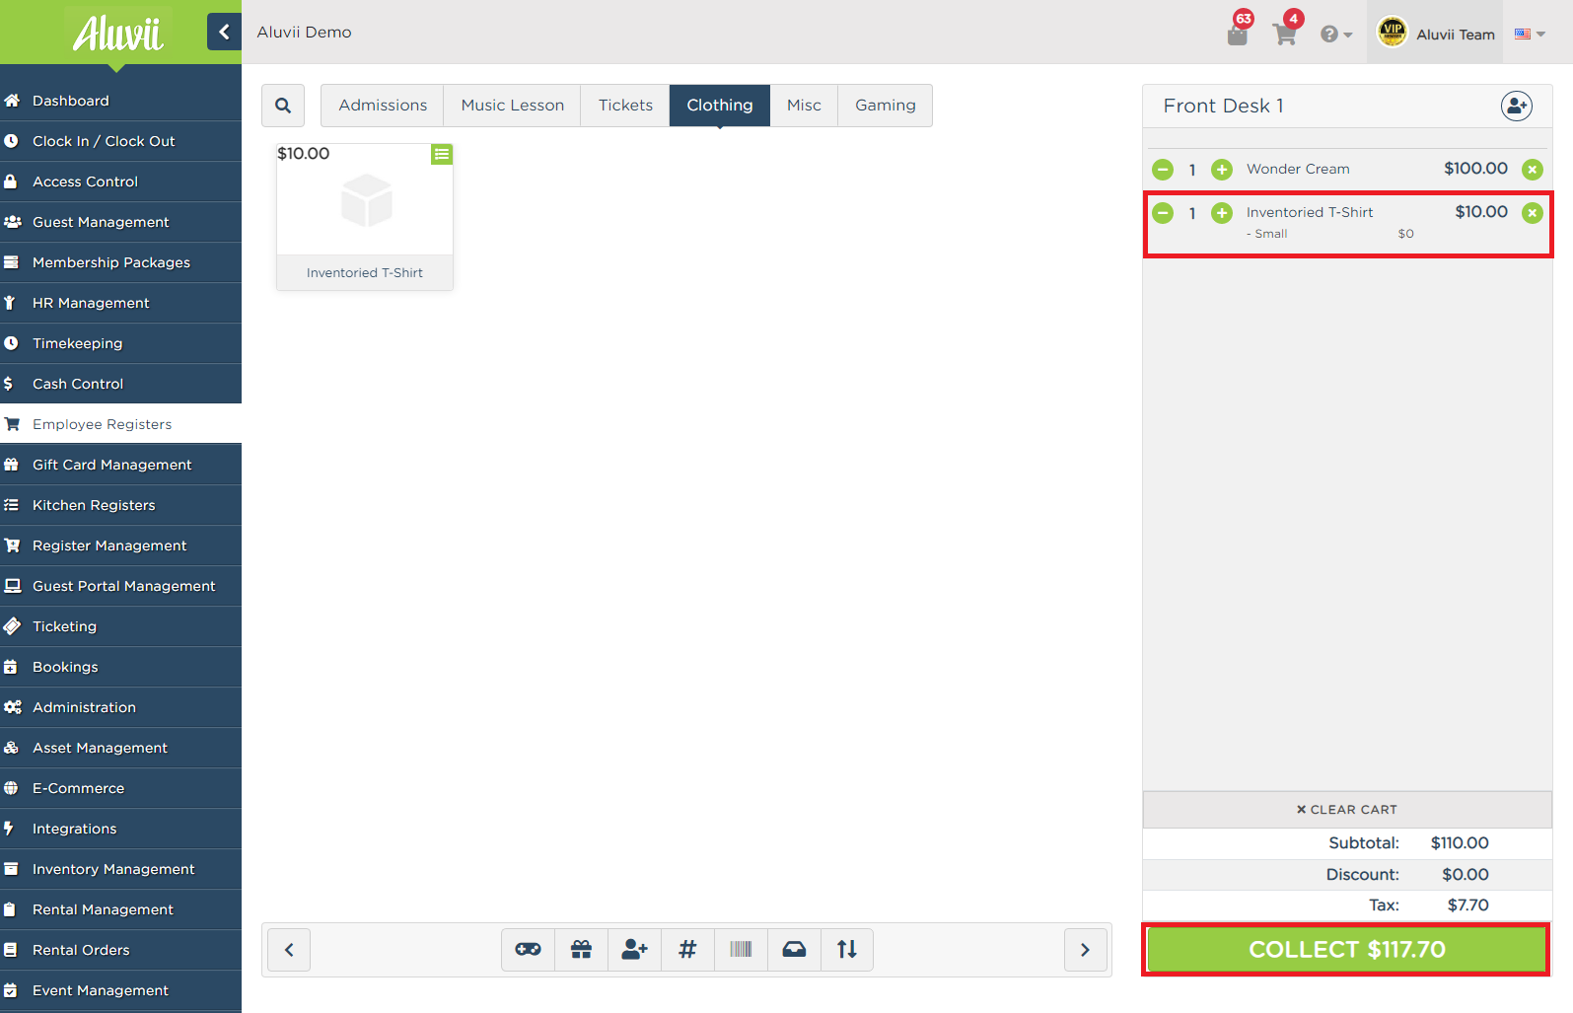The width and height of the screenshot is (1573, 1013).
Task: Switch to the Gaming tab
Action: (885, 106)
